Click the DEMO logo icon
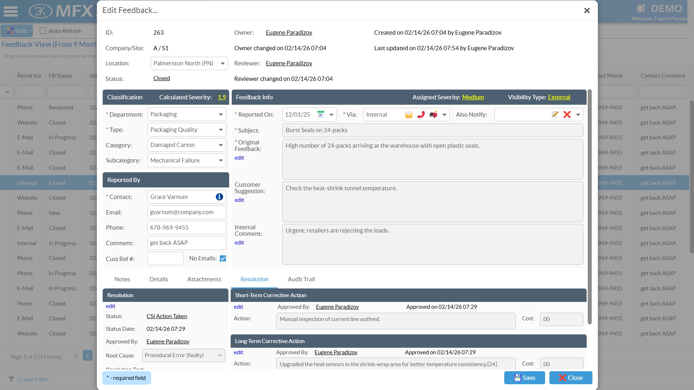 coord(641,9)
